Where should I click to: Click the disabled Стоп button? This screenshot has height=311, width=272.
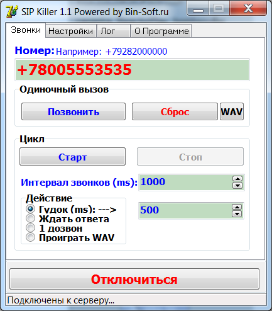[x=190, y=157]
